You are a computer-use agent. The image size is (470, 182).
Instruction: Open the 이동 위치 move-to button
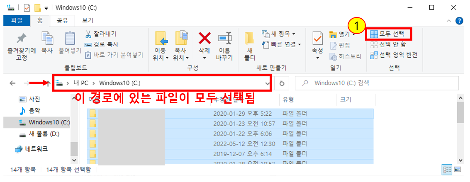pyautogui.click(x=161, y=46)
